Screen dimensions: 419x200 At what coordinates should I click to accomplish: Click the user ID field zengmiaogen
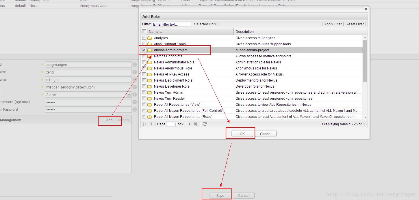click(x=88, y=65)
